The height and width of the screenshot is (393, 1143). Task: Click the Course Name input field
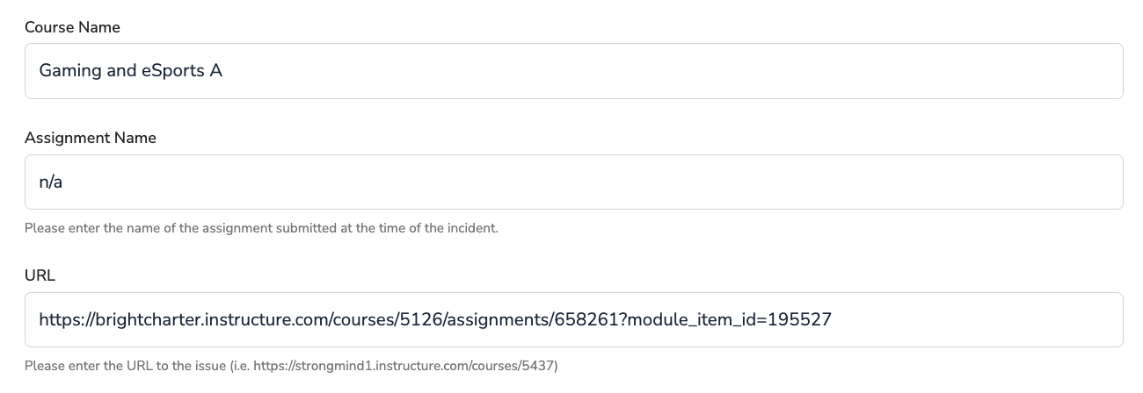coord(573,71)
